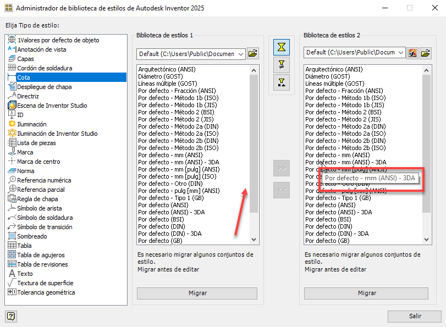
Task: Click the Referencia numérica balloon icon
Action: (x=12, y=180)
